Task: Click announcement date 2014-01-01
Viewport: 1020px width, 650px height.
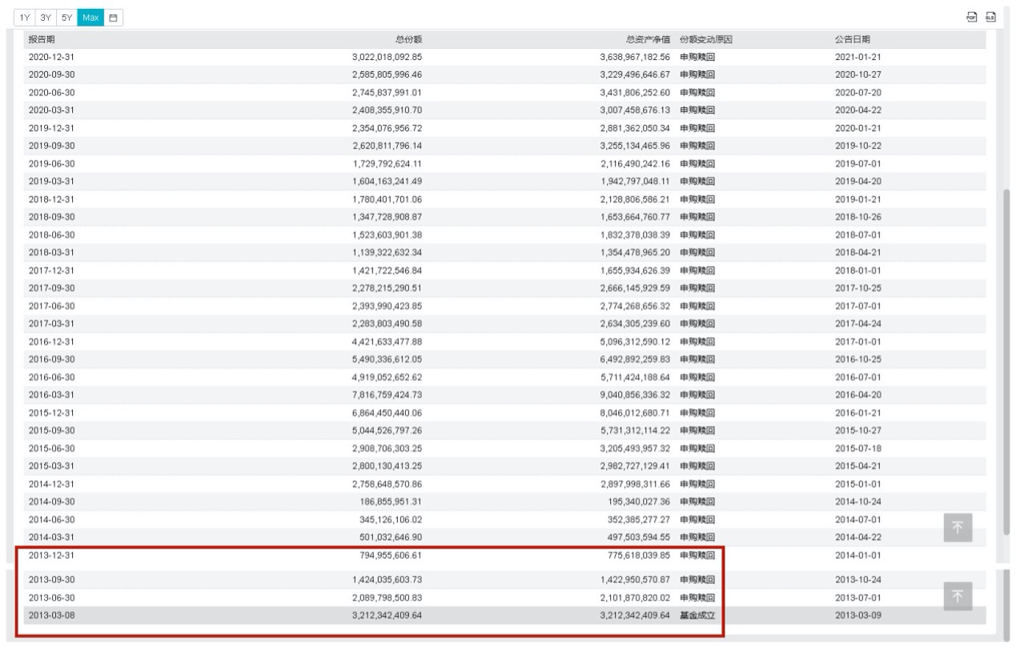Action: 857,554
